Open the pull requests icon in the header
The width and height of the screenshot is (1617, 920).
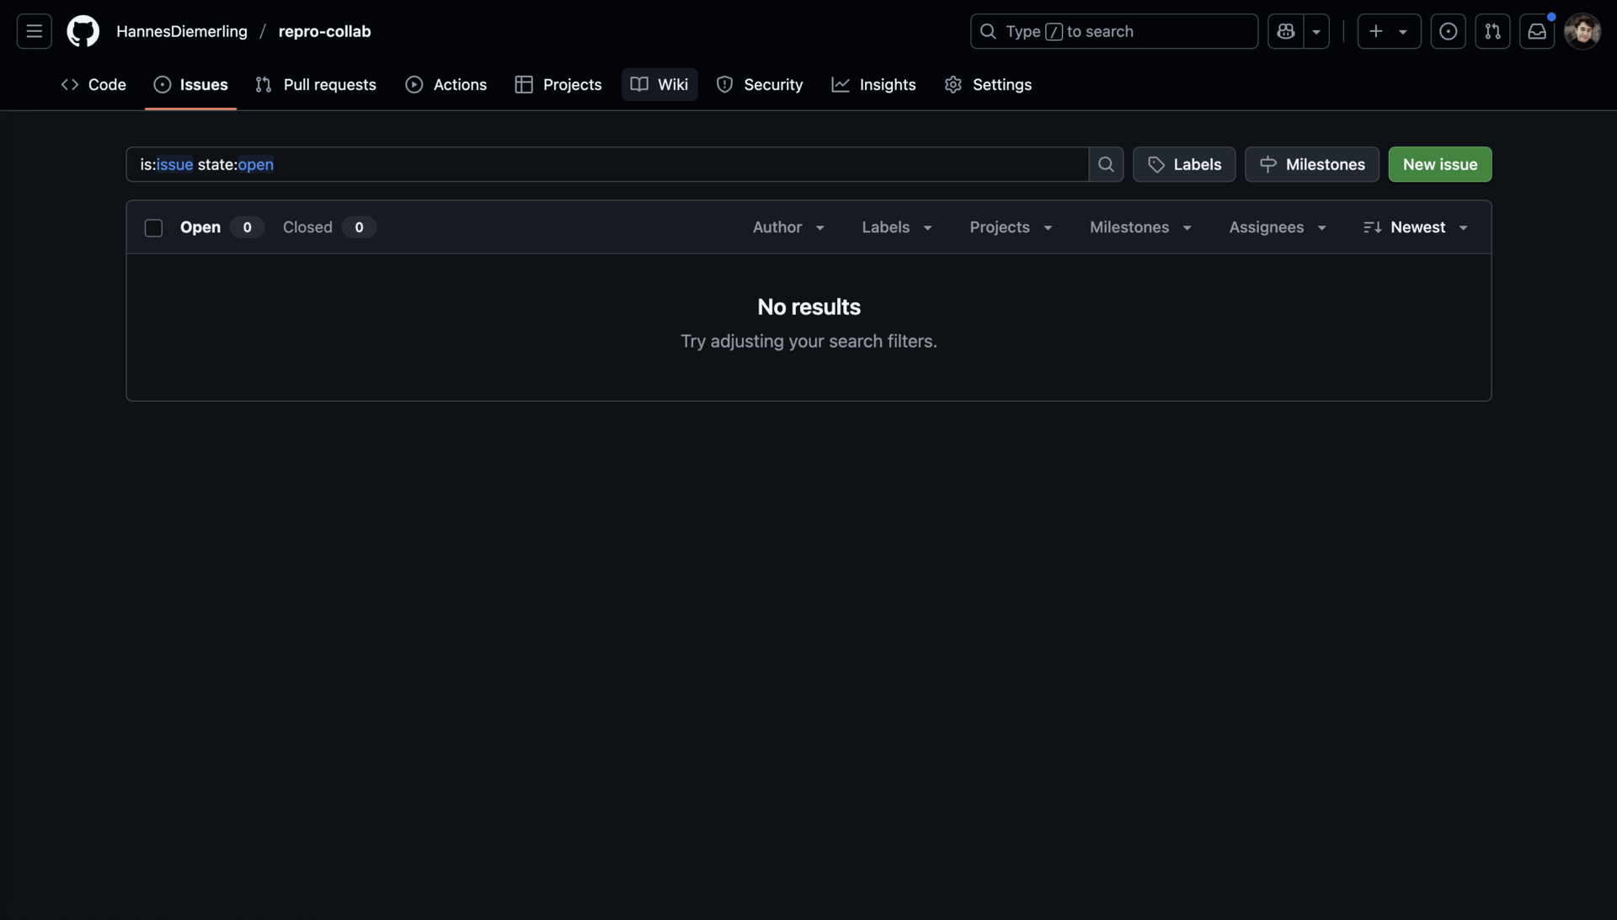[1492, 31]
